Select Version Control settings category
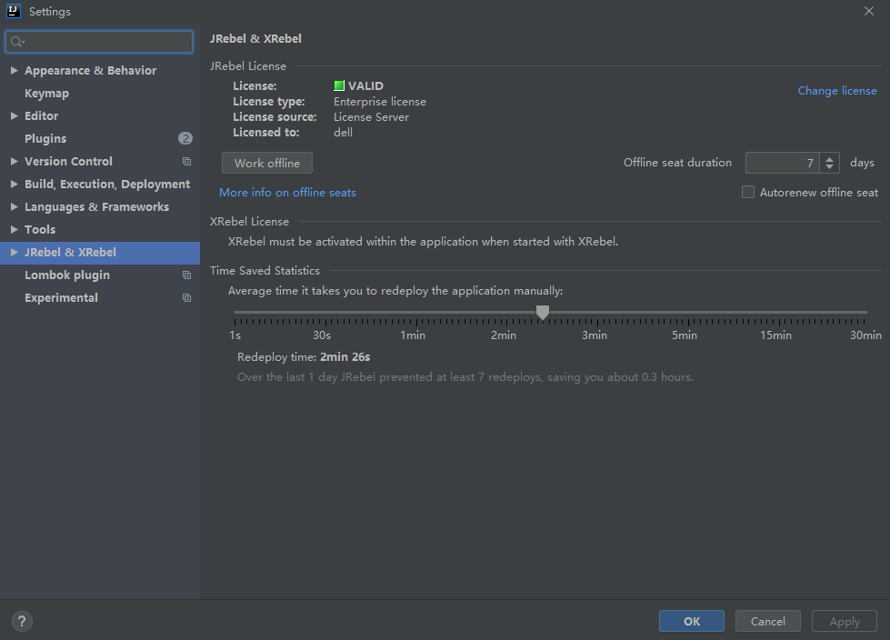The image size is (890, 640). point(68,161)
